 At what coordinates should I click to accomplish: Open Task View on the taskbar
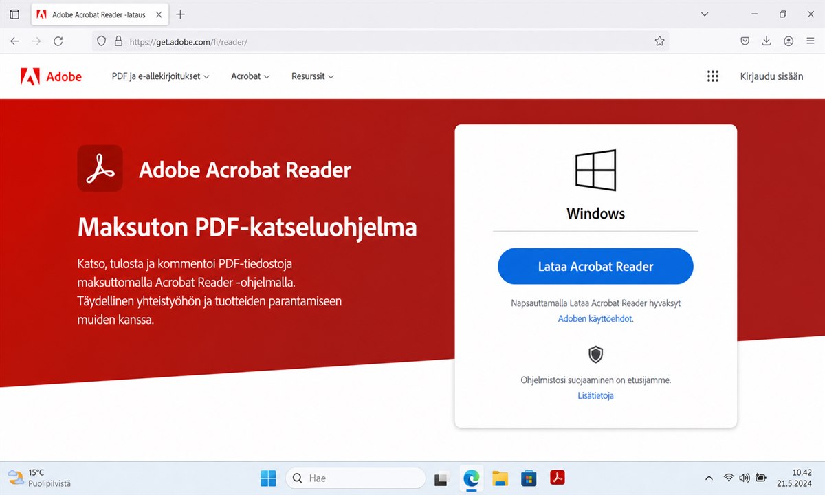pyautogui.click(x=443, y=478)
